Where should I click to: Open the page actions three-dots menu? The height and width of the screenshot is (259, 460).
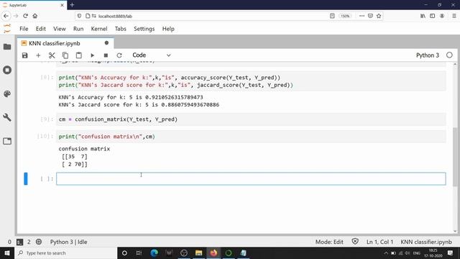362,16
